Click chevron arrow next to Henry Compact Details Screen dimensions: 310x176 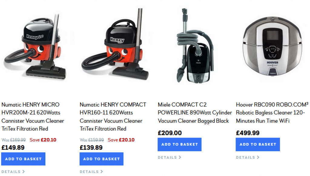[102, 172]
